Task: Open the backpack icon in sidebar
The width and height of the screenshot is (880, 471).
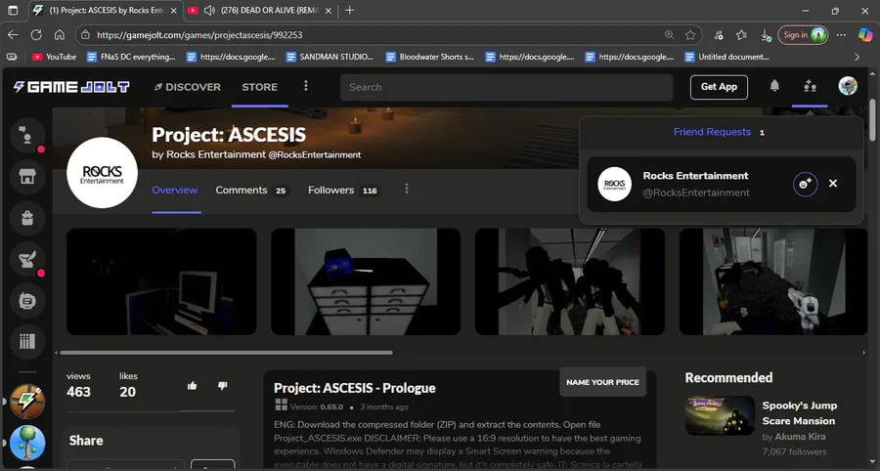Action: 27,218
